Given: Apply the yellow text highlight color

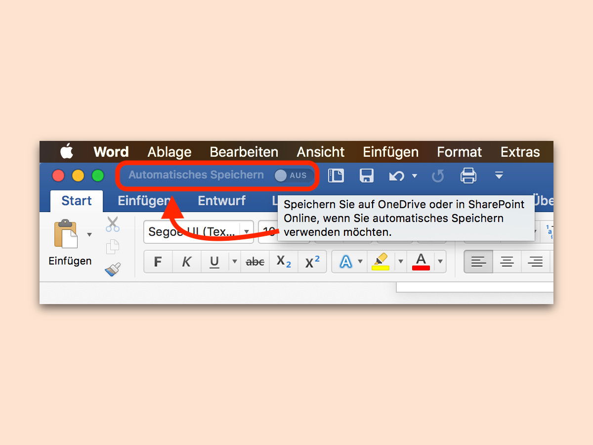Looking at the screenshot, I should (380, 262).
